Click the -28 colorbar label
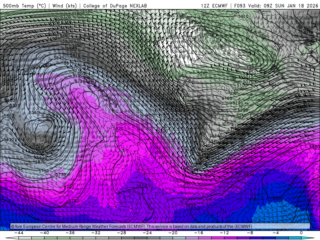The width and height of the screenshot is (320, 240). coord(122,233)
